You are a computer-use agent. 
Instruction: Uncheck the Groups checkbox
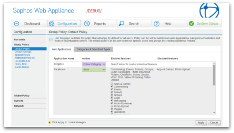[x=112, y=95]
